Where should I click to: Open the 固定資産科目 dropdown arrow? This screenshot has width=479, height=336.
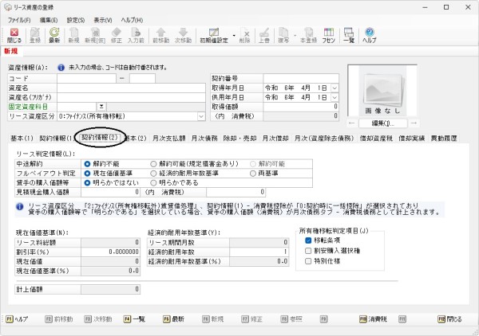pos(101,106)
